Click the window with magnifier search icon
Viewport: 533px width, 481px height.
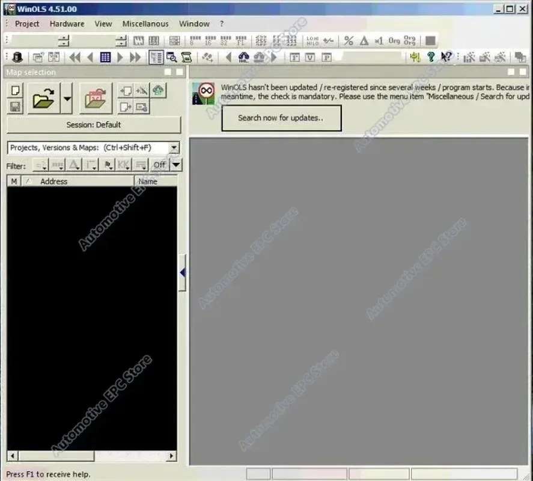[x=172, y=57]
